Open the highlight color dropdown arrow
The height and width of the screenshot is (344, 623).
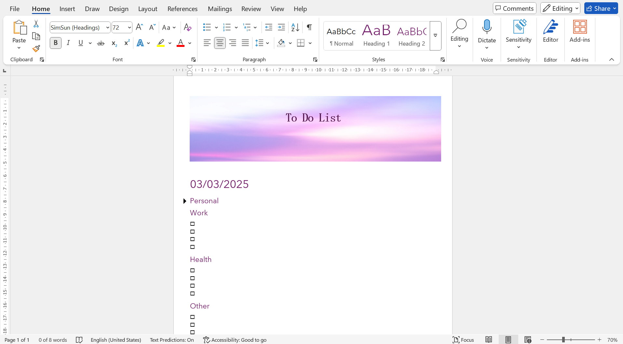coord(170,43)
